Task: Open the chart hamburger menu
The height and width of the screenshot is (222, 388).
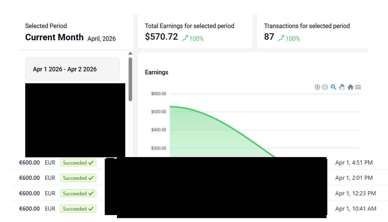Action: tap(358, 87)
